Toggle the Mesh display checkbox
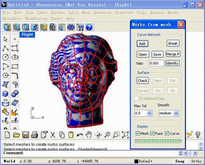 138,133
